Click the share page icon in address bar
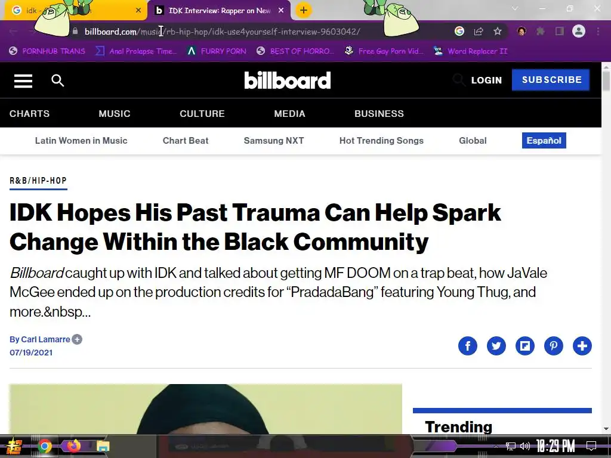 click(x=479, y=31)
